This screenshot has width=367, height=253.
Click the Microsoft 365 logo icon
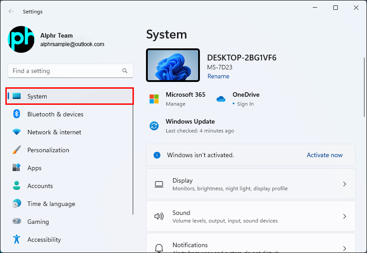154,99
